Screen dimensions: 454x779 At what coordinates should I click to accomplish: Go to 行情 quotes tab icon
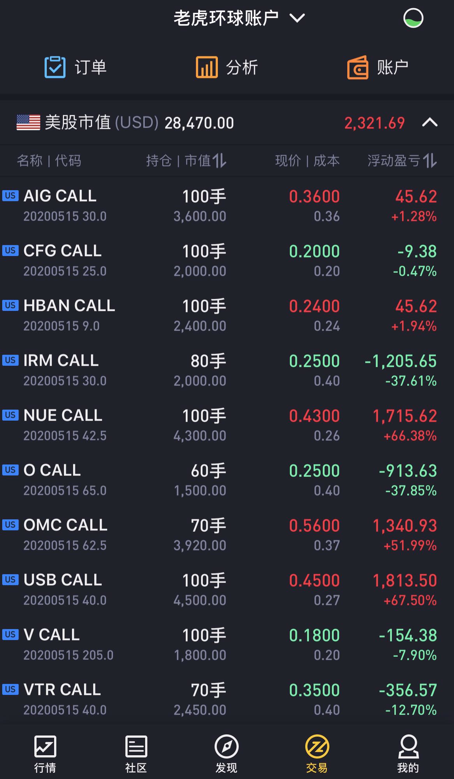point(45,746)
